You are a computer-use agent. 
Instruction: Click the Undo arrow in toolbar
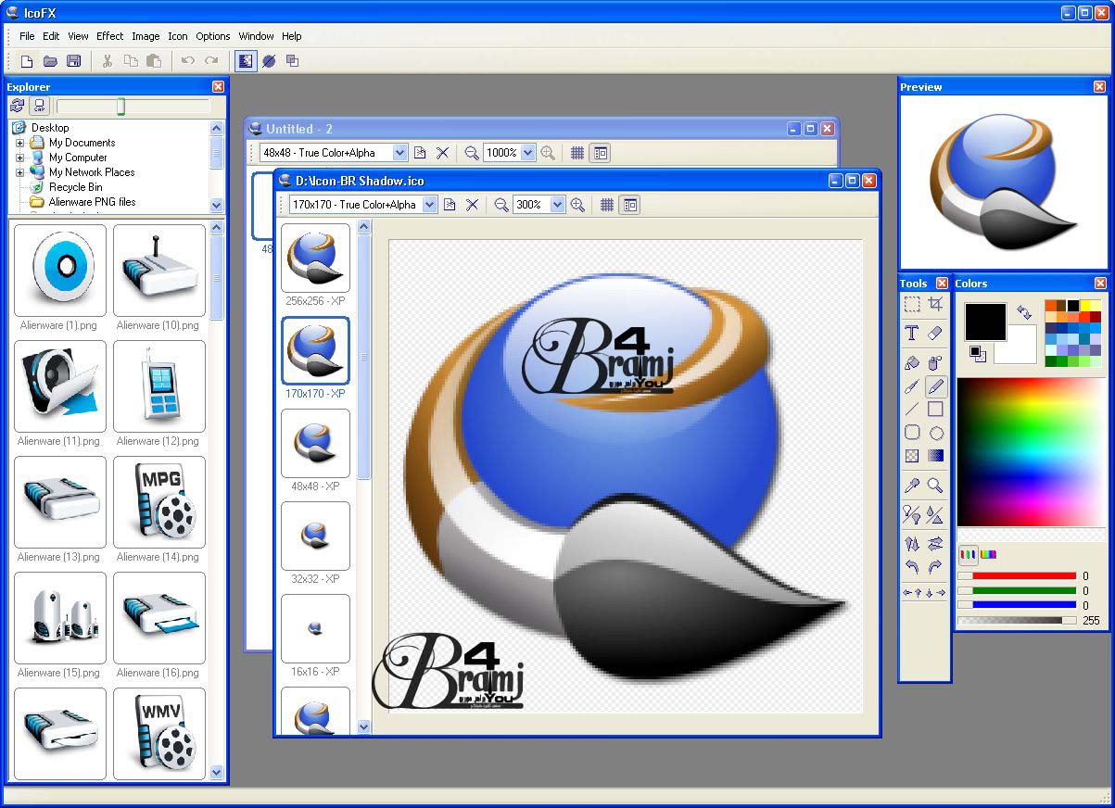(188, 61)
